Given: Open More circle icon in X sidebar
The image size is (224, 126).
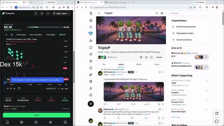Looking at the screenshot, I should (91, 95).
